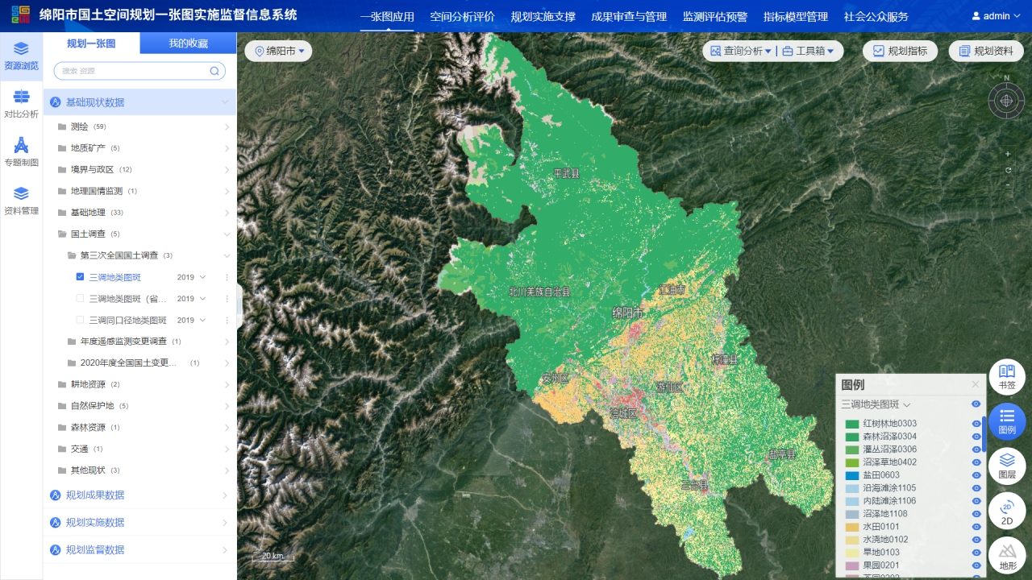
Task: Click the 规划指标 button
Action: point(900,52)
